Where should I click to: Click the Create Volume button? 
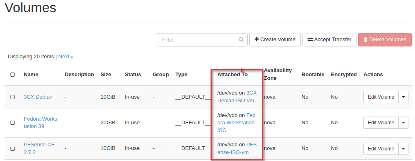(x=275, y=40)
